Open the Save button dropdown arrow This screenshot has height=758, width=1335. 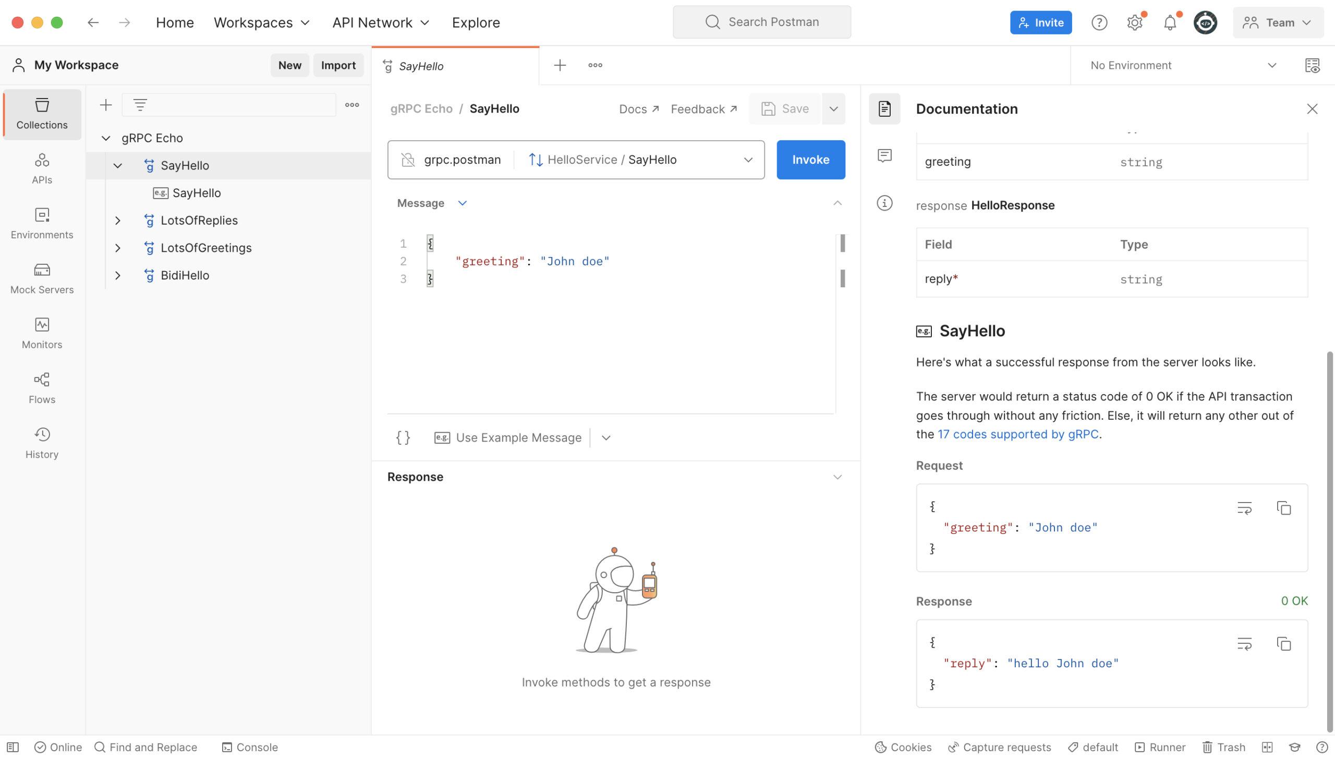(x=832, y=108)
